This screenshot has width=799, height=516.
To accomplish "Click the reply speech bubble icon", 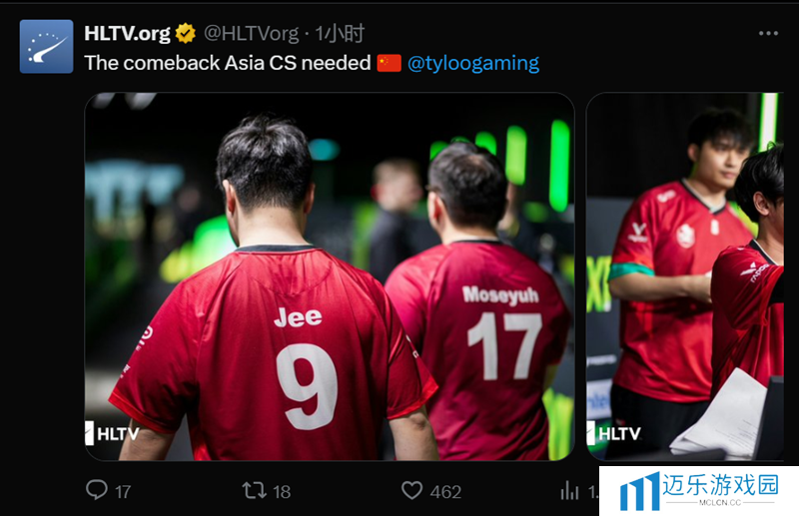I will [96, 490].
